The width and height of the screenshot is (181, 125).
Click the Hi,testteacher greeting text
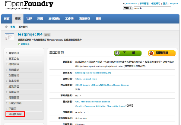[x=130, y=4]
